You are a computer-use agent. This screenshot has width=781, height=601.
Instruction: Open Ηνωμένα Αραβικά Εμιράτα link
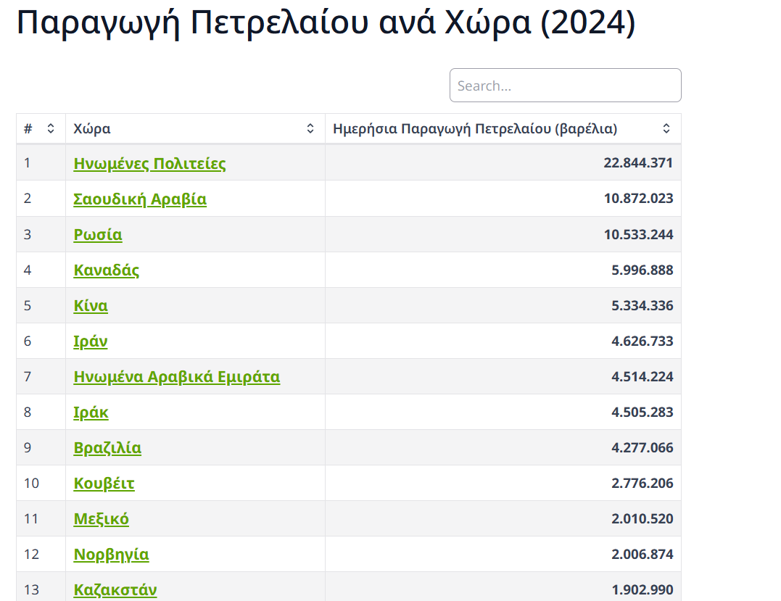point(177,377)
